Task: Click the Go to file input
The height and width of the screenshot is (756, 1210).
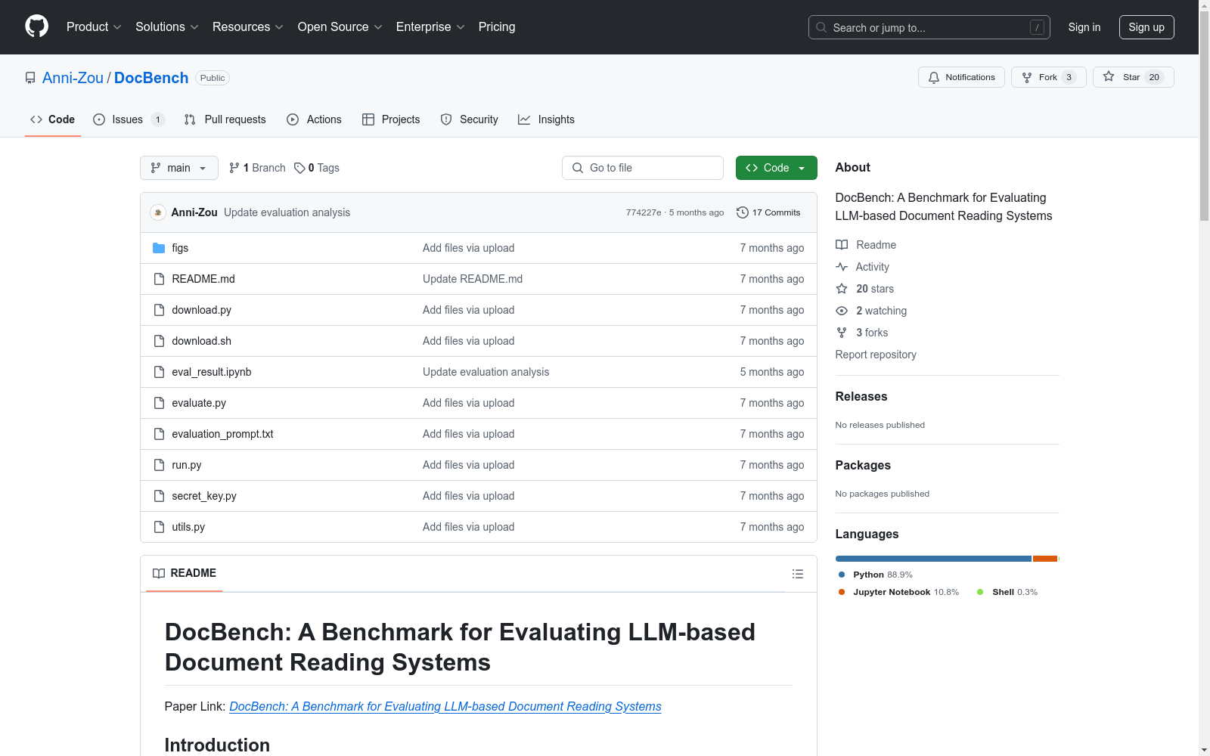Action: [x=643, y=168]
